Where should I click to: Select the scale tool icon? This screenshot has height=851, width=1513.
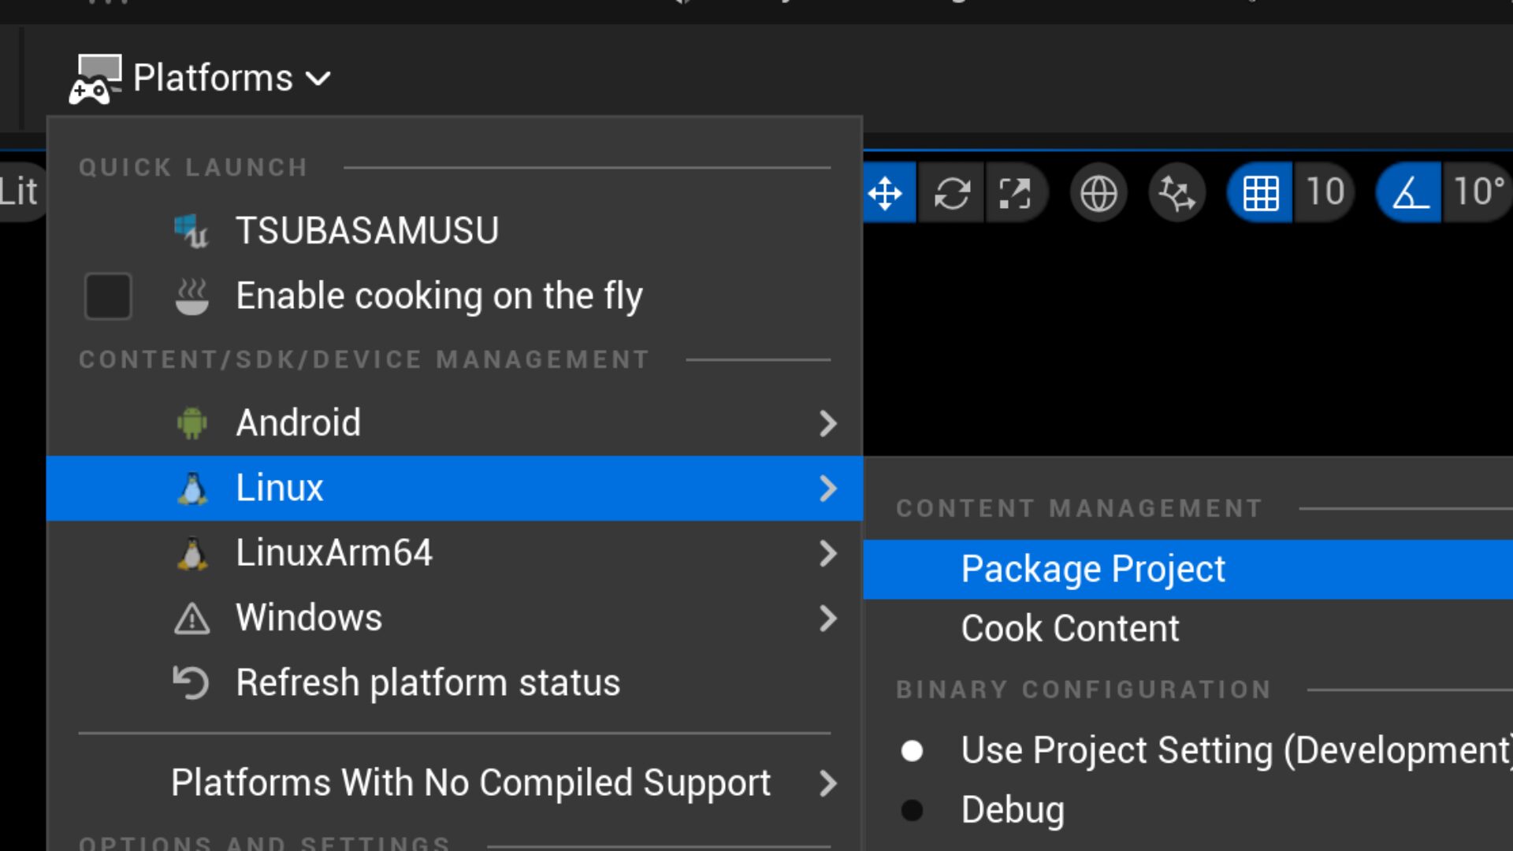pos(1015,193)
